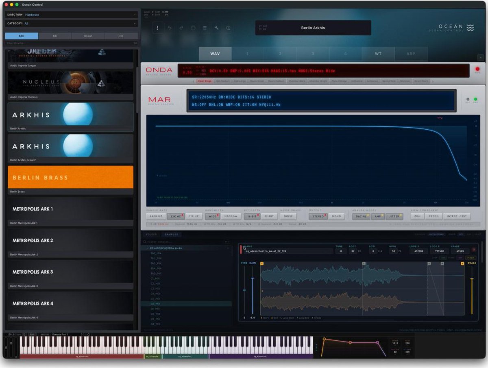The image size is (488, 368).
Task: Switch to the K8 library tab
Action: pyautogui.click(x=55, y=36)
